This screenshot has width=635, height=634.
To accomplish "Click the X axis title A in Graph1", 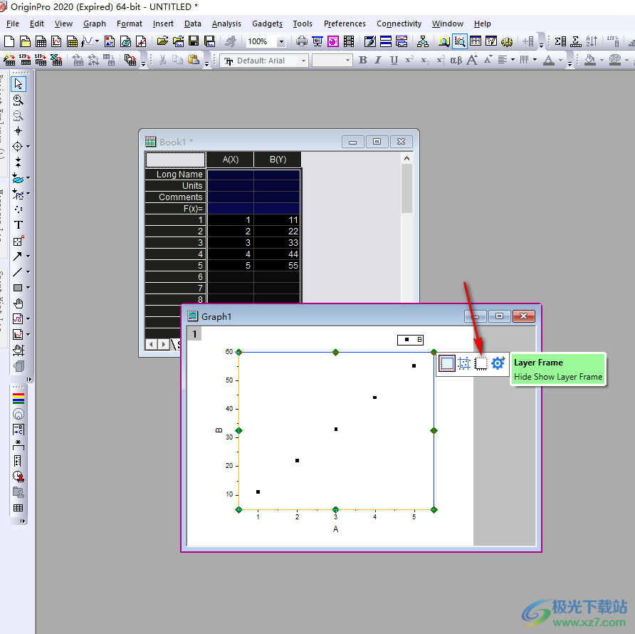I will tap(335, 529).
